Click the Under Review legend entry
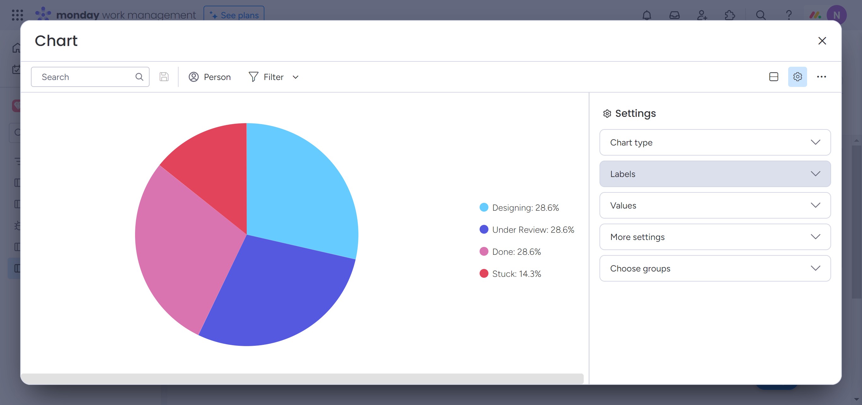Image resolution: width=862 pixels, height=405 pixels. (x=527, y=229)
